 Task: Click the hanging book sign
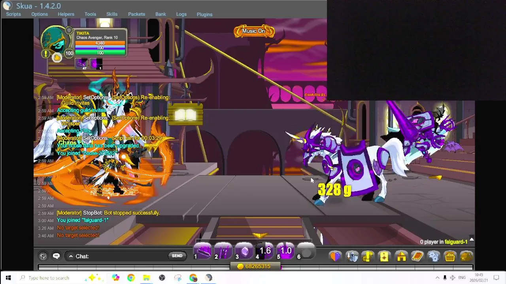click(x=185, y=114)
